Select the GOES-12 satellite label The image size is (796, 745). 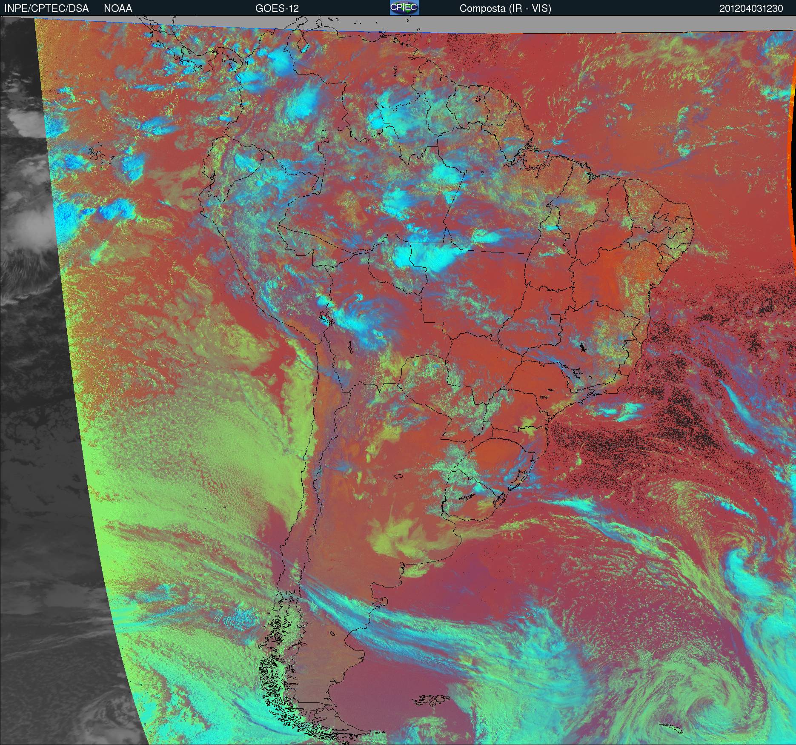pos(277,9)
